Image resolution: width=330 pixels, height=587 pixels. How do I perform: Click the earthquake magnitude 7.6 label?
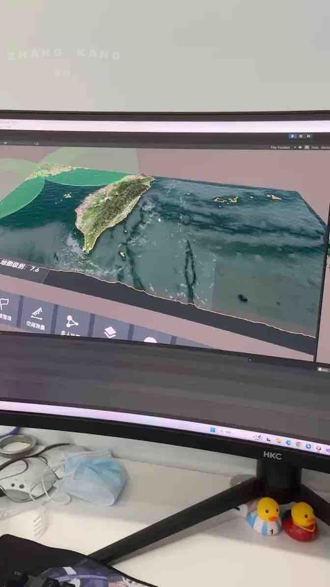pos(21,265)
